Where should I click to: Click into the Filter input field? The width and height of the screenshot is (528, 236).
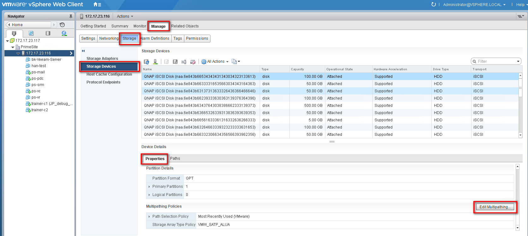click(496, 61)
